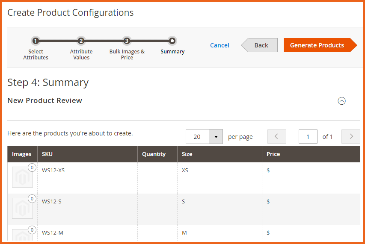This screenshot has height=244, width=365.
Task: Click the 20 per page value box
Action: click(x=197, y=137)
